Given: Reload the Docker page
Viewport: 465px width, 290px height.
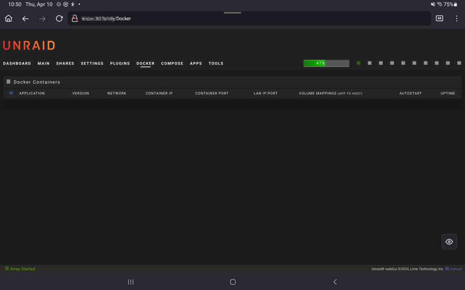Looking at the screenshot, I should [x=60, y=19].
